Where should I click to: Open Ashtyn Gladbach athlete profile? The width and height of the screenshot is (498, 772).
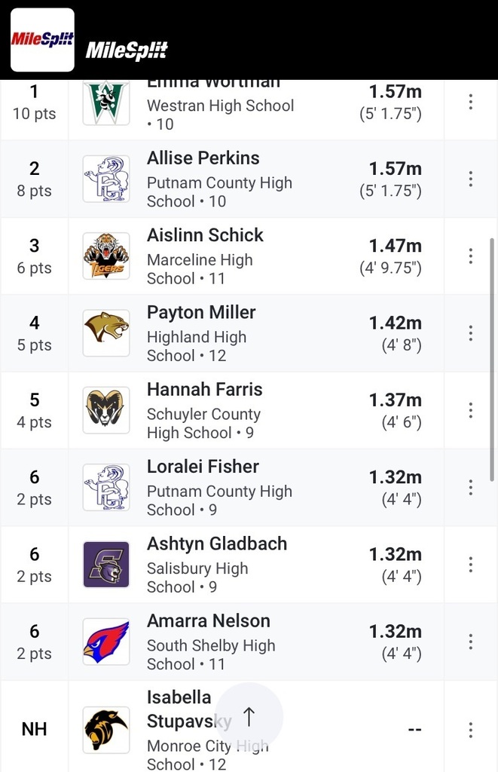click(217, 544)
